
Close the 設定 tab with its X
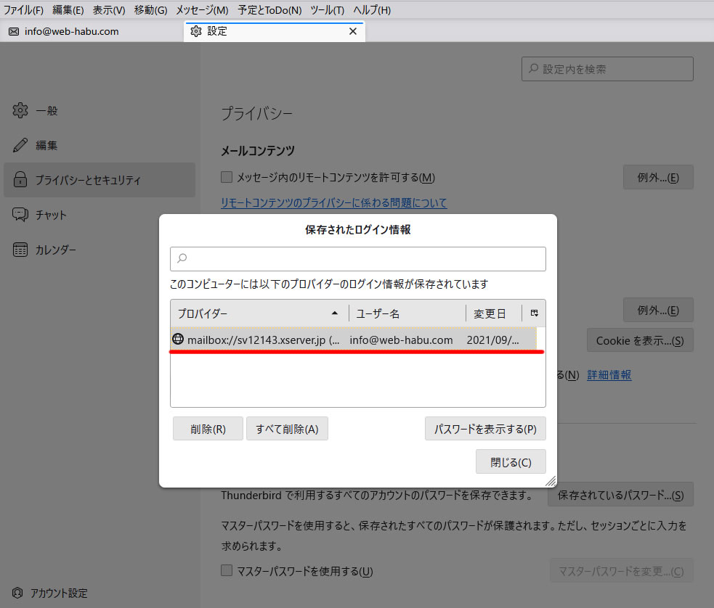353,31
